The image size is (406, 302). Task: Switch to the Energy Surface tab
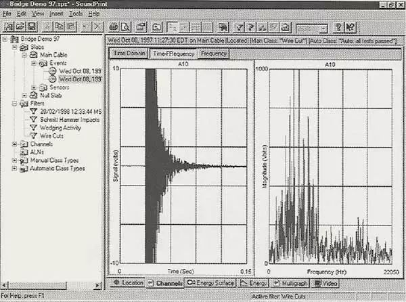pyautogui.click(x=210, y=282)
